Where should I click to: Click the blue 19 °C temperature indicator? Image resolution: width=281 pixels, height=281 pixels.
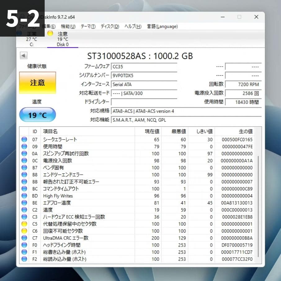37,114
